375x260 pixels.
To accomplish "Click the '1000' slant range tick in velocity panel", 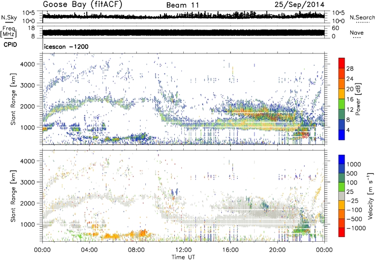I will [x=27, y=224].
